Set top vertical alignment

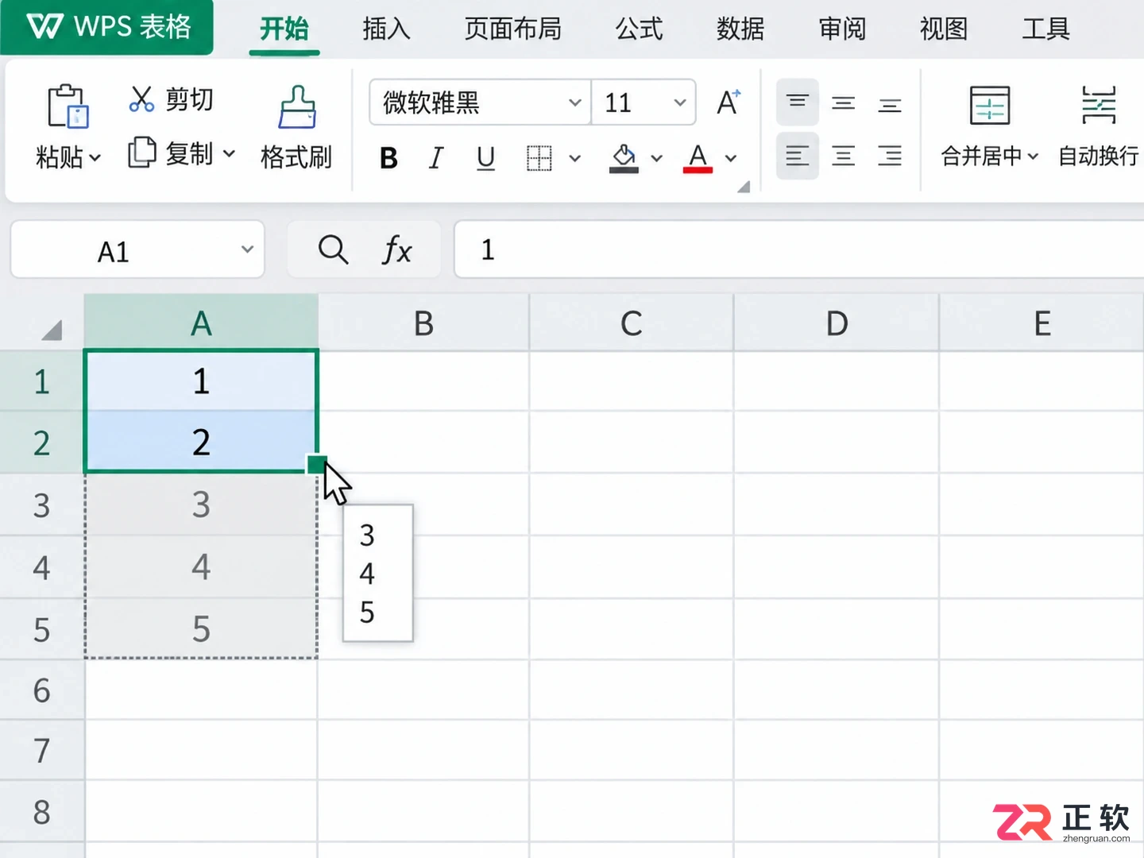click(x=798, y=102)
